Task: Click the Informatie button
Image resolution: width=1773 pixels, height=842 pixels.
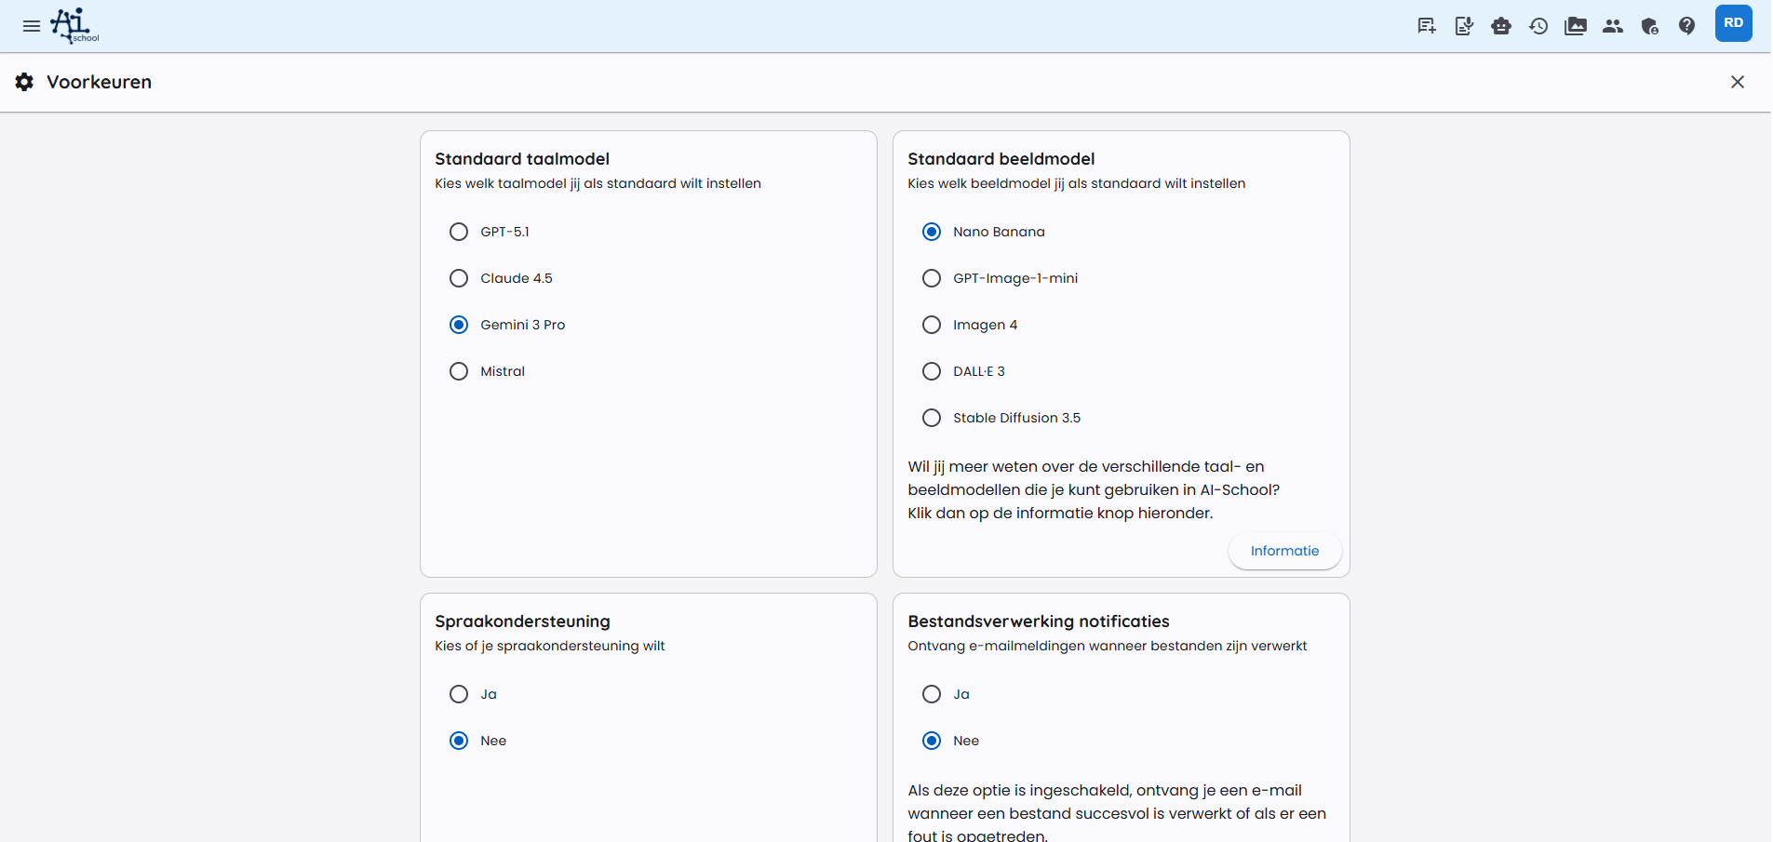Action: pos(1285,551)
